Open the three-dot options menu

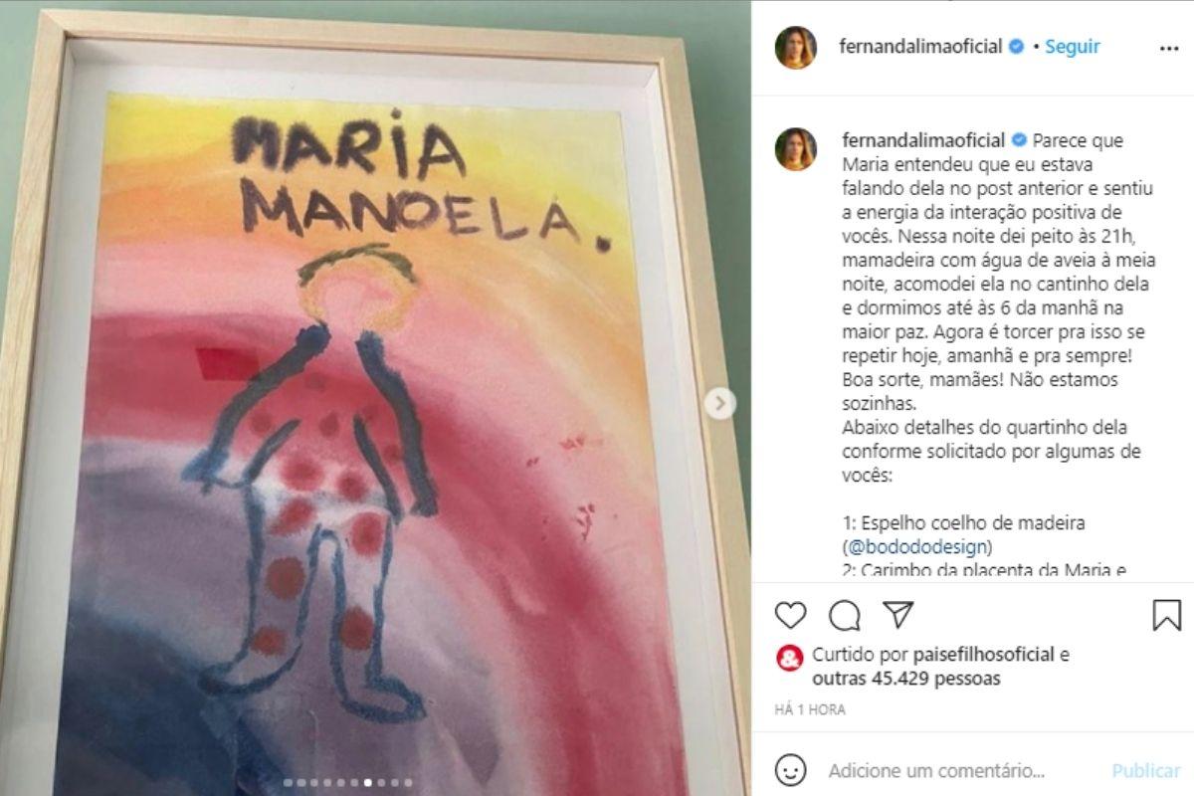click(1168, 47)
